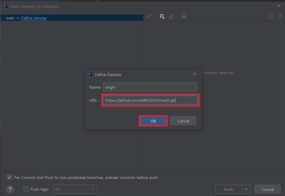Open the Group By icon dropdown
Viewport: 285px width, 196px height.
(x=162, y=16)
